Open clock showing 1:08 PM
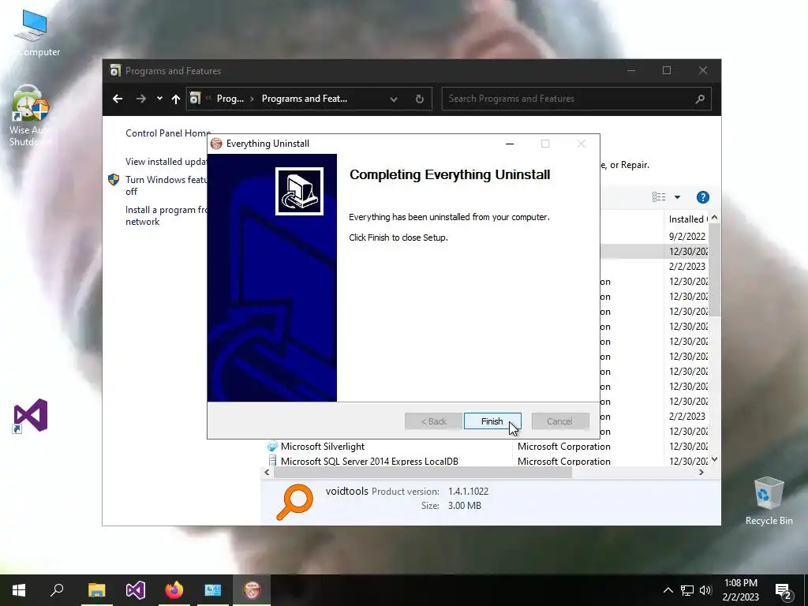 740,590
